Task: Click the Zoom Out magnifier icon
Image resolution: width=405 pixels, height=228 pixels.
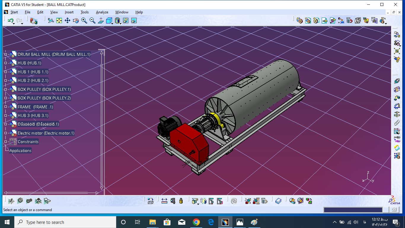Action: [x=93, y=20]
